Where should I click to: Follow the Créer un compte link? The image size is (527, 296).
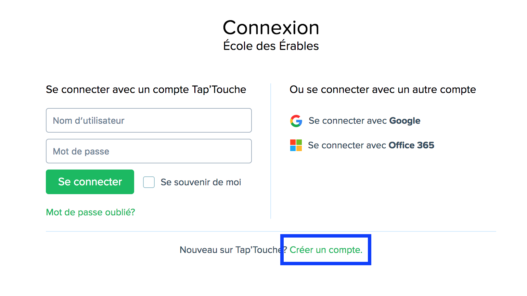click(326, 250)
